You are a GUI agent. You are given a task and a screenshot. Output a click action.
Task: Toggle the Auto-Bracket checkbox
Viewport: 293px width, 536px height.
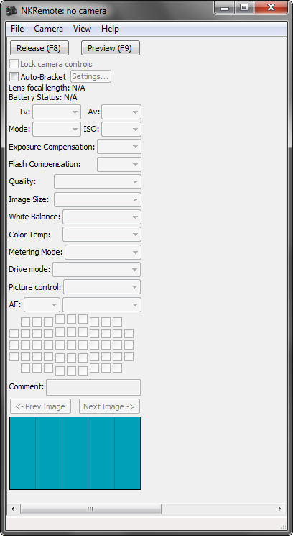click(14, 76)
